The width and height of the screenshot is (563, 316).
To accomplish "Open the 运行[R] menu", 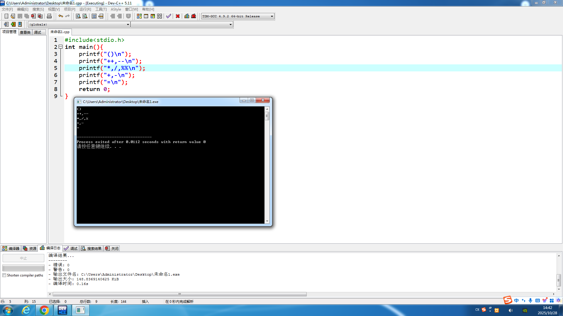I will pyautogui.click(x=85, y=9).
